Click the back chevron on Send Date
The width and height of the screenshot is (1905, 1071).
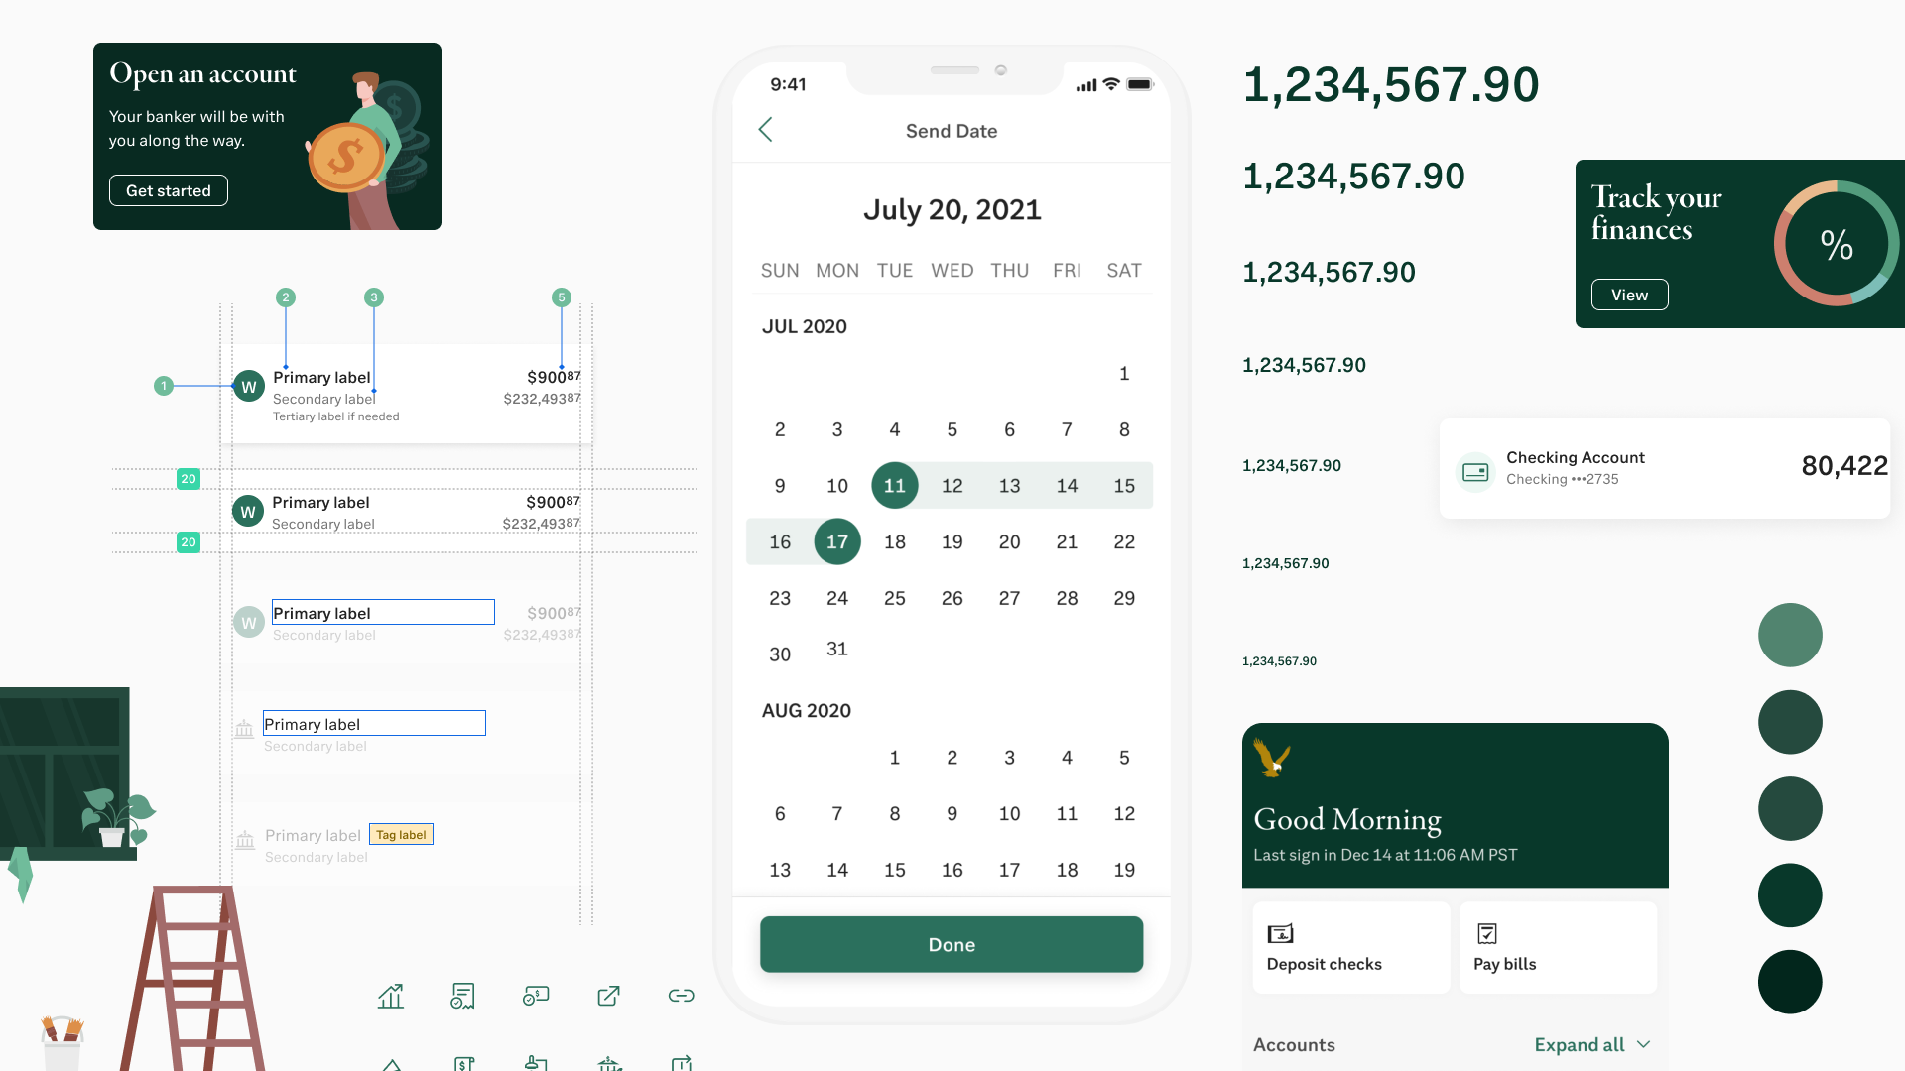click(765, 130)
